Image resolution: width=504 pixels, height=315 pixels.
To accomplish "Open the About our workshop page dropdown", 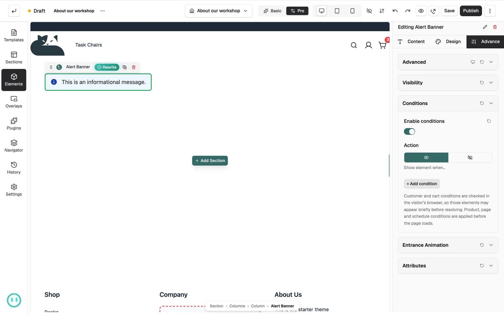I will click(218, 11).
